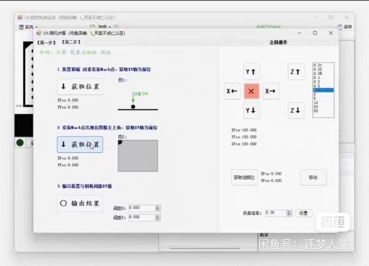
Task: Select step size 0.02 in list
Action: pyautogui.click(x=323, y=69)
